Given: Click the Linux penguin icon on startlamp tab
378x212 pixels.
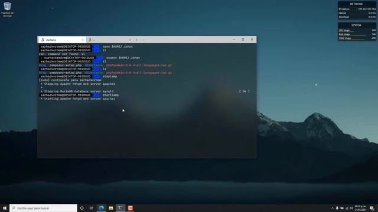Looking at the screenshot, I should click(43, 39).
